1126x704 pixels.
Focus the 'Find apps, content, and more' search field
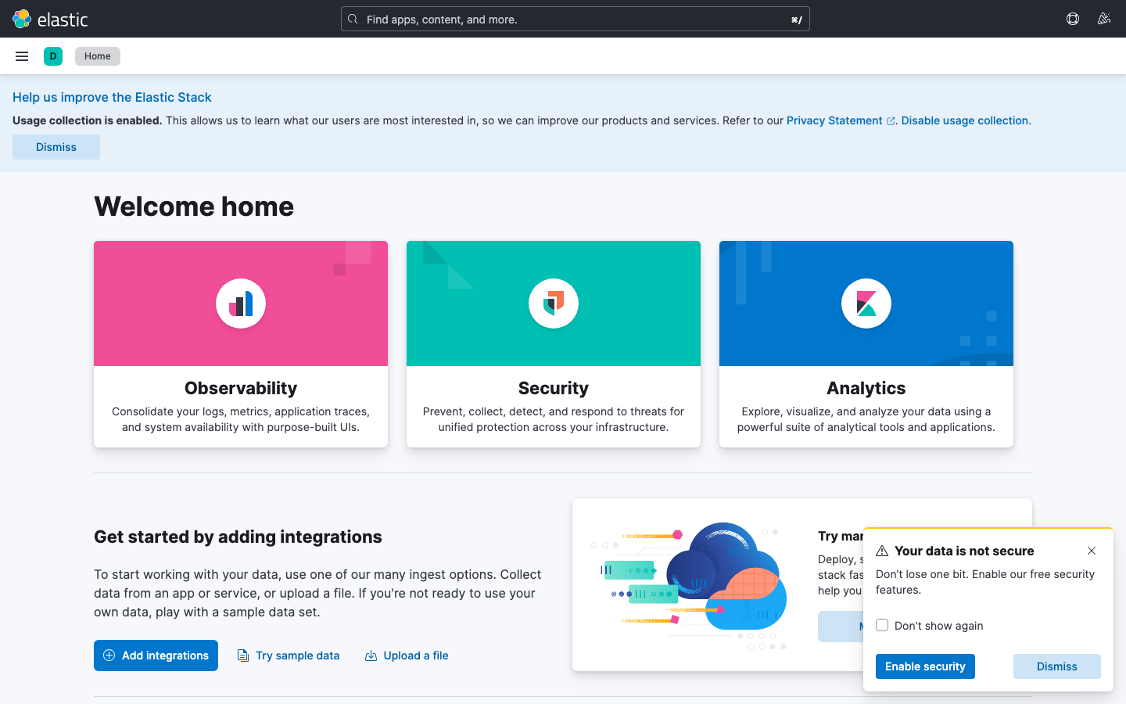click(576, 19)
